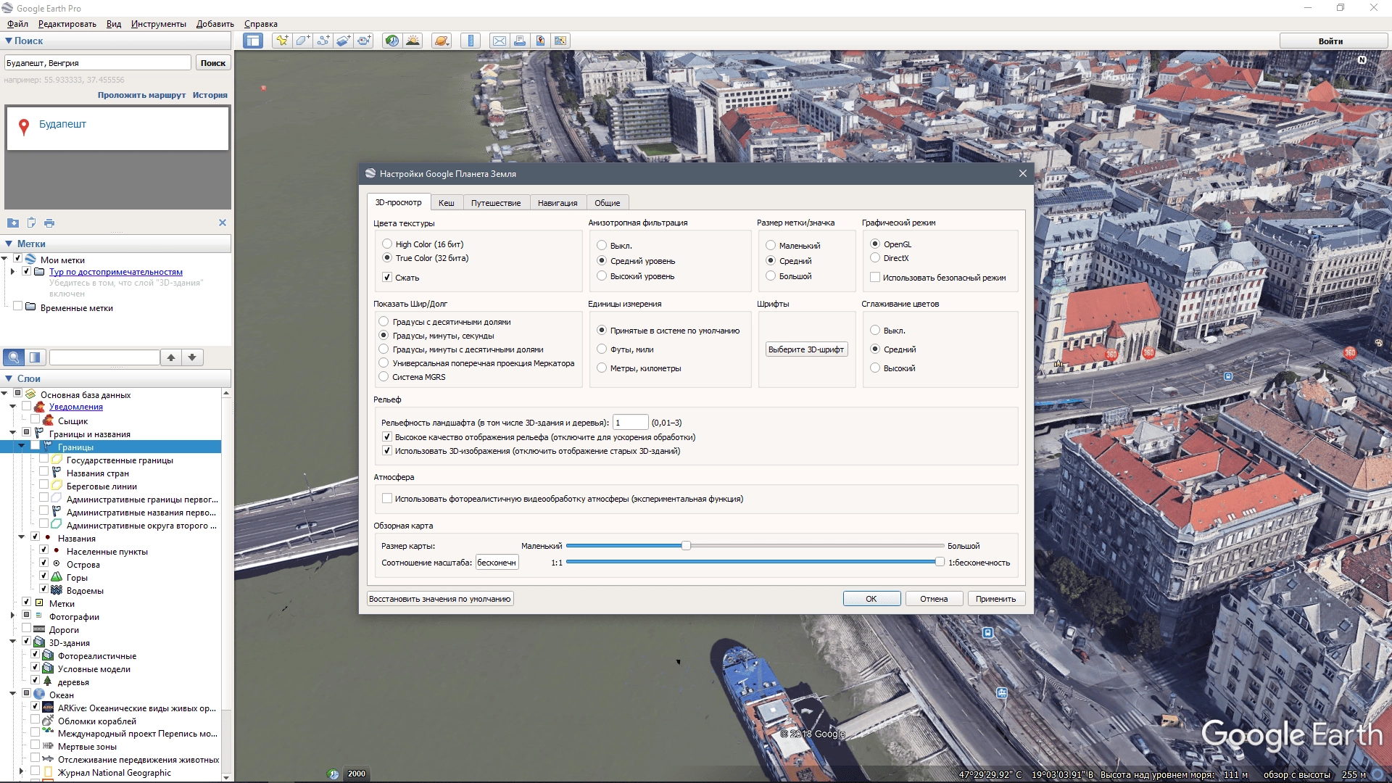Collapse the Названия layer group
The width and height of the screenshot is (1392, 783).
(21, 537)
